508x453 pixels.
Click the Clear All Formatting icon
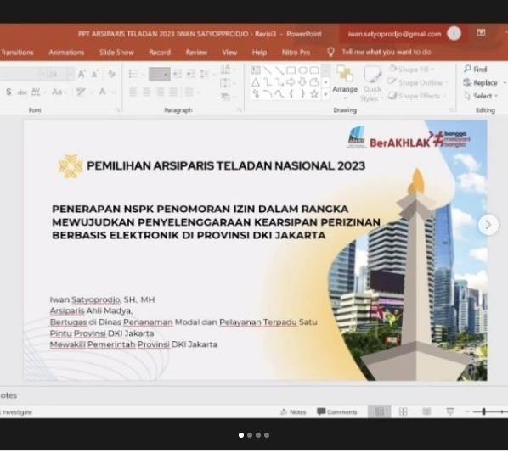[112, 74]
